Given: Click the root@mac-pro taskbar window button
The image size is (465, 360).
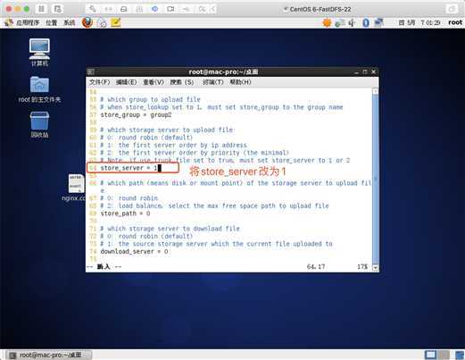Looking at the screenshot, I should (49, 355).
